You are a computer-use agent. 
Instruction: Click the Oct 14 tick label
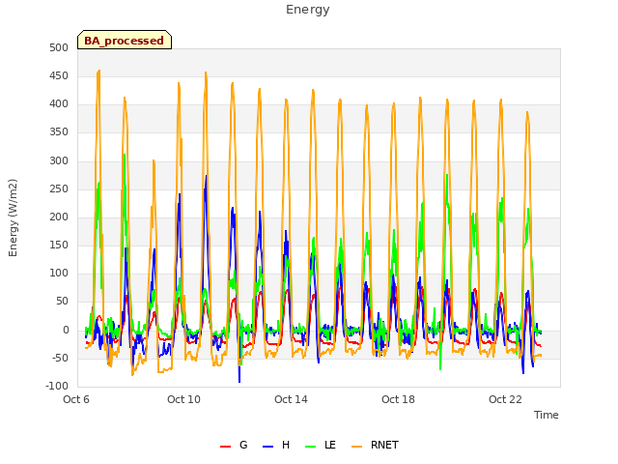(291, 399)
